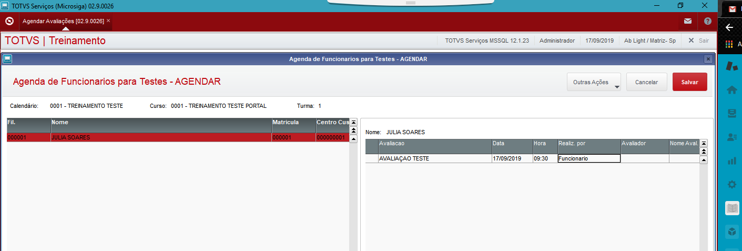The height and width of the screenshot is (251, 742).
Task: Sort employees by Fil. column header
Action: (28, 125)
